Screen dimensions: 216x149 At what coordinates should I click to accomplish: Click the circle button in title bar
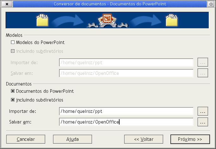pos(211,4)
